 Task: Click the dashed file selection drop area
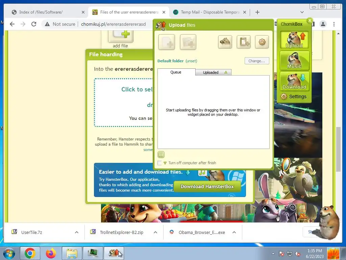124,102
